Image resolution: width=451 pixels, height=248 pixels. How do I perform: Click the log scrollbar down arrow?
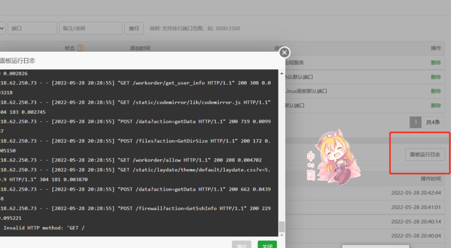[281, 235]
